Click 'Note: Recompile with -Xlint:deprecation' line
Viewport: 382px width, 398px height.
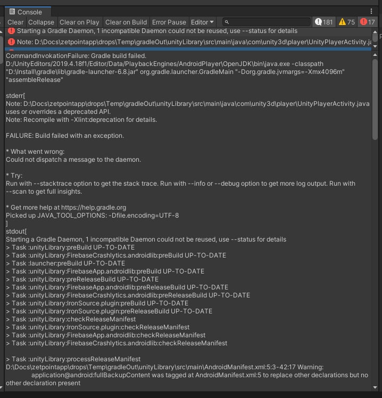pyautogui.click(x=81, y=120)
